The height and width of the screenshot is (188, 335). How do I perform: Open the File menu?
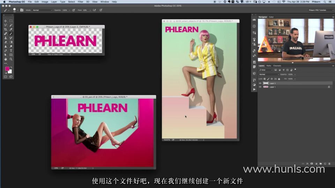click(30, 2)
